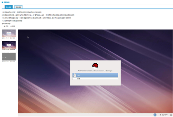Select the active auto screenshot tab (自动截屏)

pos(9,7)
